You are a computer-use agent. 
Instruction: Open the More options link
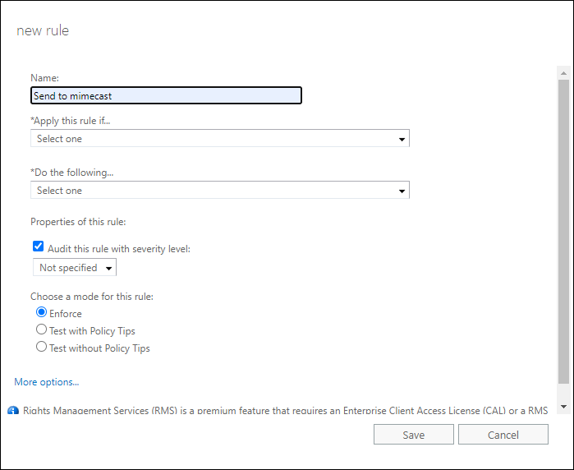(x=47, y=382)
